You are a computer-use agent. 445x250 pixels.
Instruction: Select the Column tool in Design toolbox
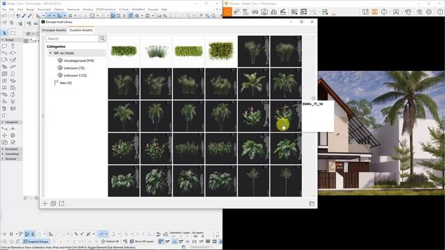13,47
